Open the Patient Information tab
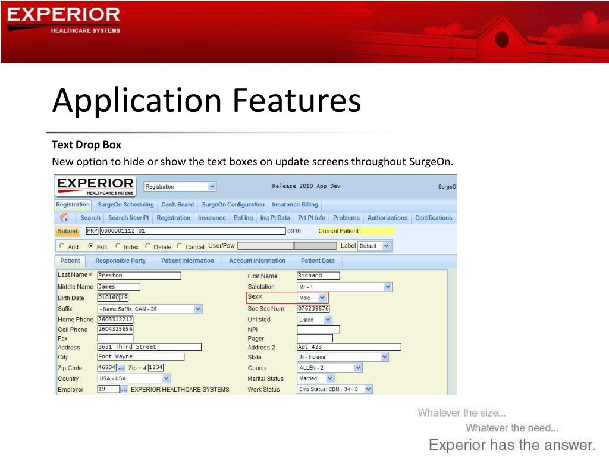This screenshot has height=457, width=609. click(187, 261)
